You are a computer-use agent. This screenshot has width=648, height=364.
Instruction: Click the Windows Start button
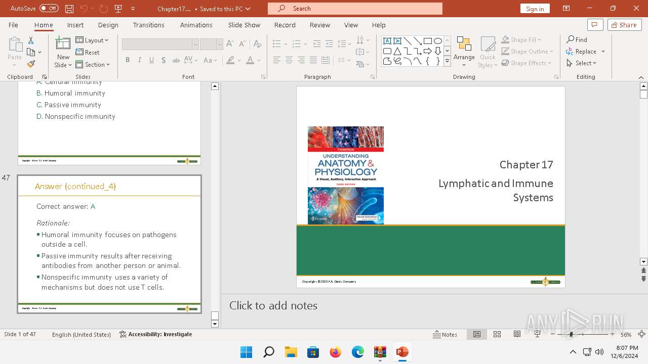pos(246,352)
